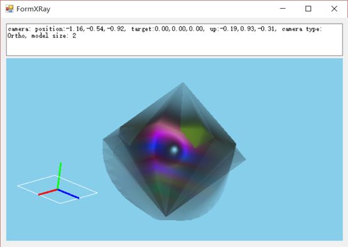The width and height of the screenshot is (348, 247).
Task: Click inside the camera info text box
Action: click(x=175, y=40)
